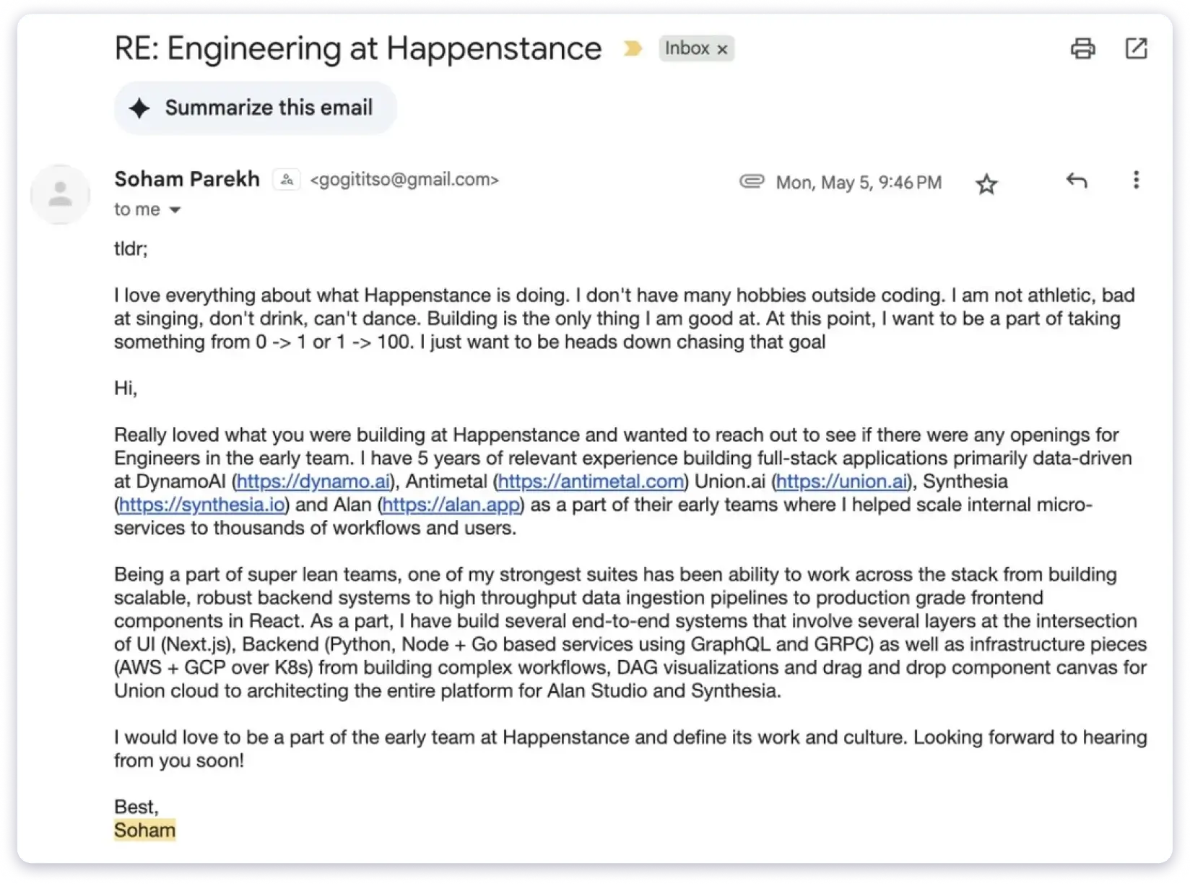Open the https://dynamo.ai link
The width and height of the screenshot is (1190, 884).
click(x=312, y=481)
